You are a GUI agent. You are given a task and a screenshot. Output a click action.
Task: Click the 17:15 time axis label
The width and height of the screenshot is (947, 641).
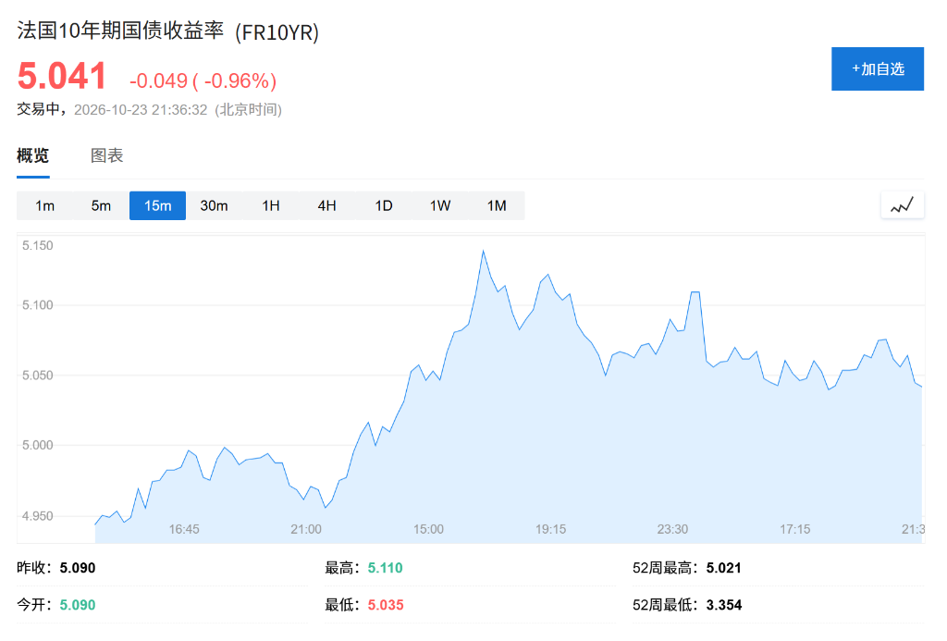[794, 529]
